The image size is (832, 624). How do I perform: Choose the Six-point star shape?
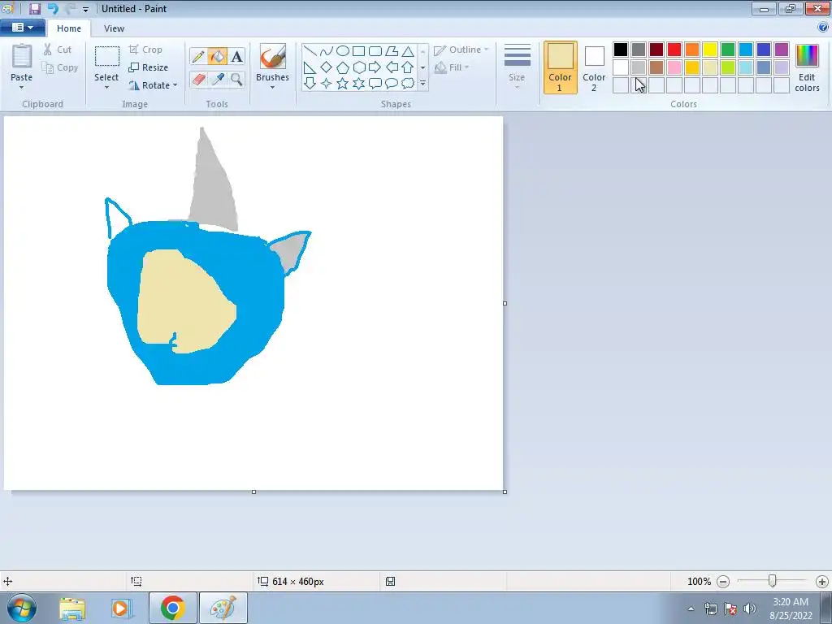358,84
